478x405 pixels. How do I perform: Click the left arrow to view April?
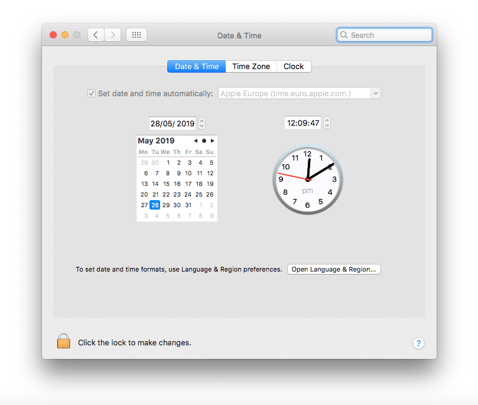point(195,141)
